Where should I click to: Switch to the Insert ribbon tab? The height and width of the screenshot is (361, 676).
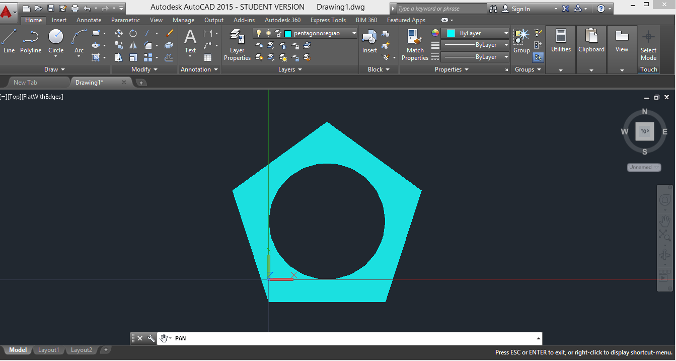tap(59, 20)
